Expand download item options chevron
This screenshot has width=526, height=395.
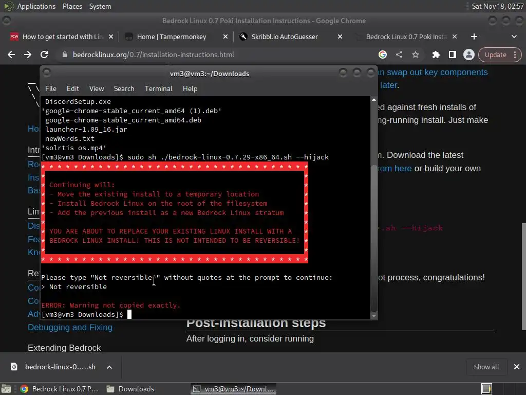pos(109,367)
